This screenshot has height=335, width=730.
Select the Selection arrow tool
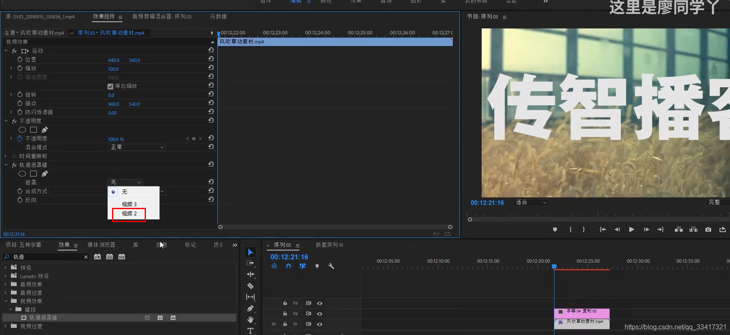tap(250, 252)
